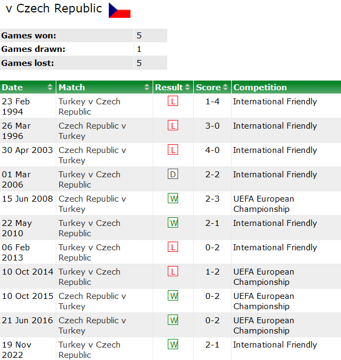Screen dimensions: 341x360
Task: Click the W result icon for 19 Nov 2022
Action: tap(173, 345)
